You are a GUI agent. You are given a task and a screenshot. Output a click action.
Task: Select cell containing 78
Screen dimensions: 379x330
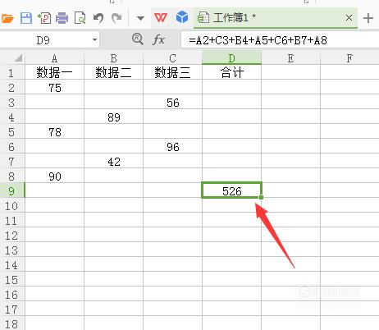point(54,132)
